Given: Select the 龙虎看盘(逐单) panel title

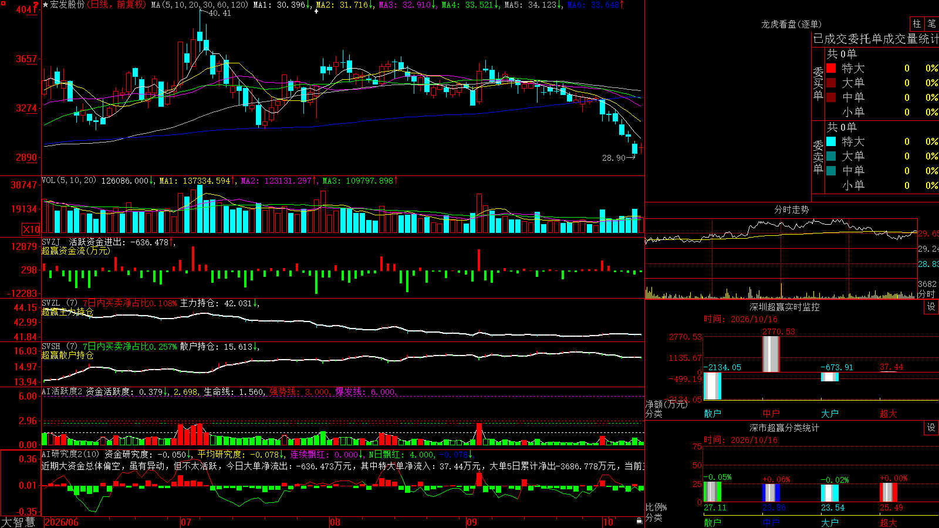Looking at the screenshot, I should (x=791, y=24).
